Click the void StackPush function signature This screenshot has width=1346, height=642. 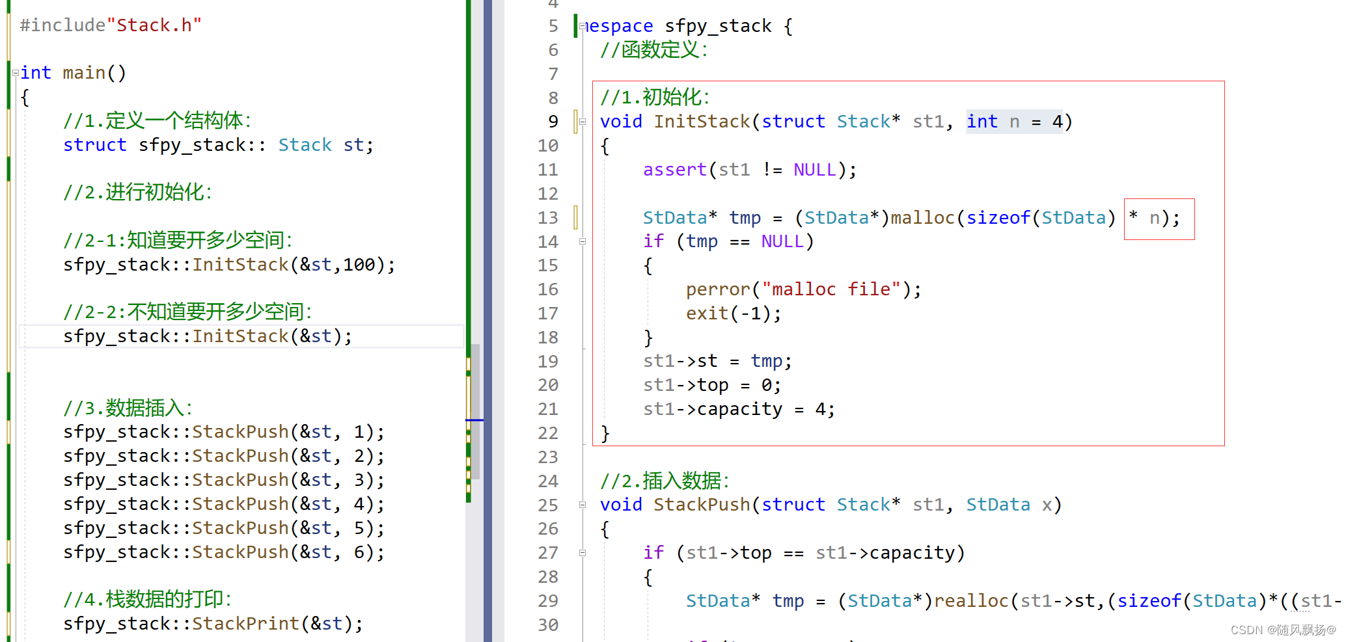[x=831, y=505]
